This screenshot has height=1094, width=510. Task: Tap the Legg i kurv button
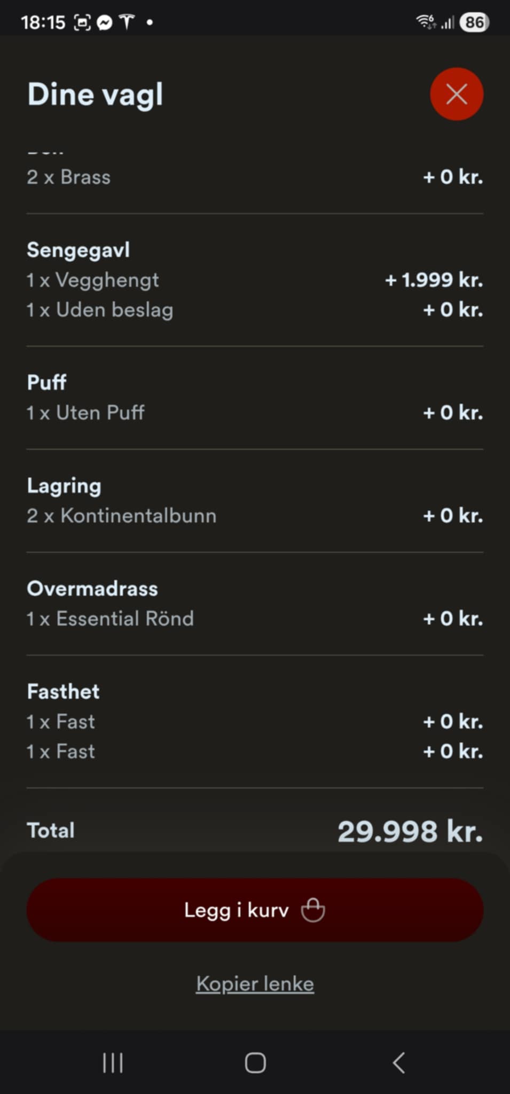tap(255, 910)
